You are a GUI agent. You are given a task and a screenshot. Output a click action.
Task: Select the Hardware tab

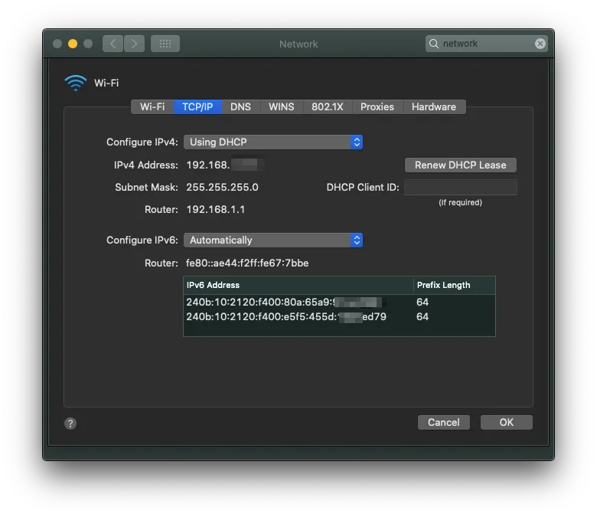tap(433, 106)
